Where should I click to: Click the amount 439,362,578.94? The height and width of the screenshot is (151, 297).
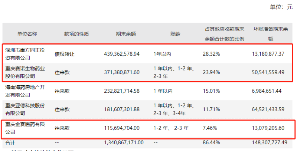click(122, 54)
